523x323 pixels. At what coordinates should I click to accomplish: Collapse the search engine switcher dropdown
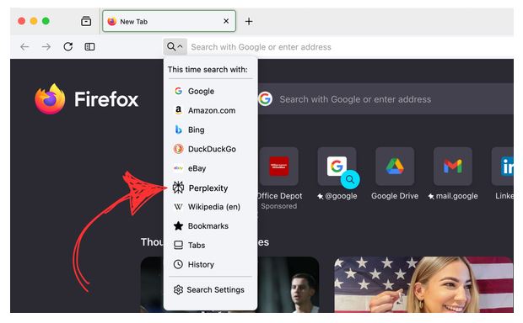[x=175, y=46]
